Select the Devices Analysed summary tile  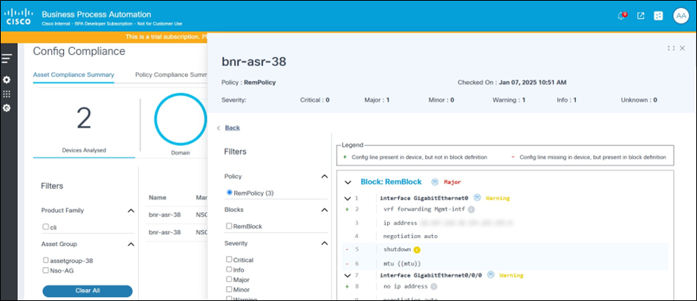pos(84,128)
